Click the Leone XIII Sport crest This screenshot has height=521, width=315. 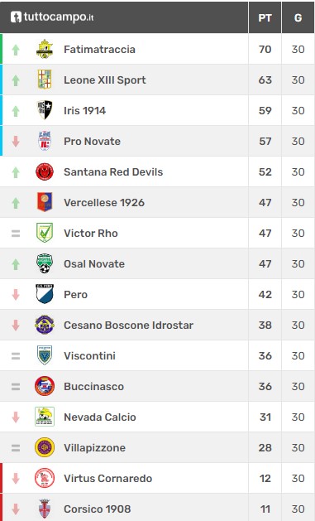(x=45, y=80)
